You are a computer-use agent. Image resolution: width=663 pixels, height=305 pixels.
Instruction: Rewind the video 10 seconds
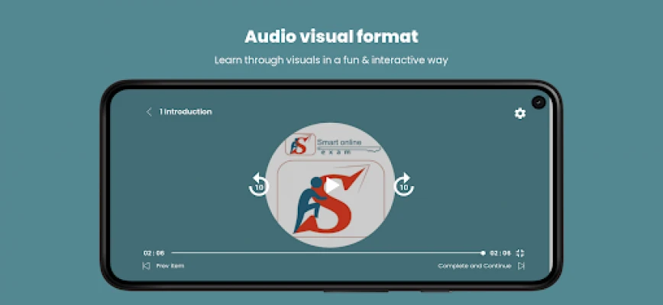259,185
